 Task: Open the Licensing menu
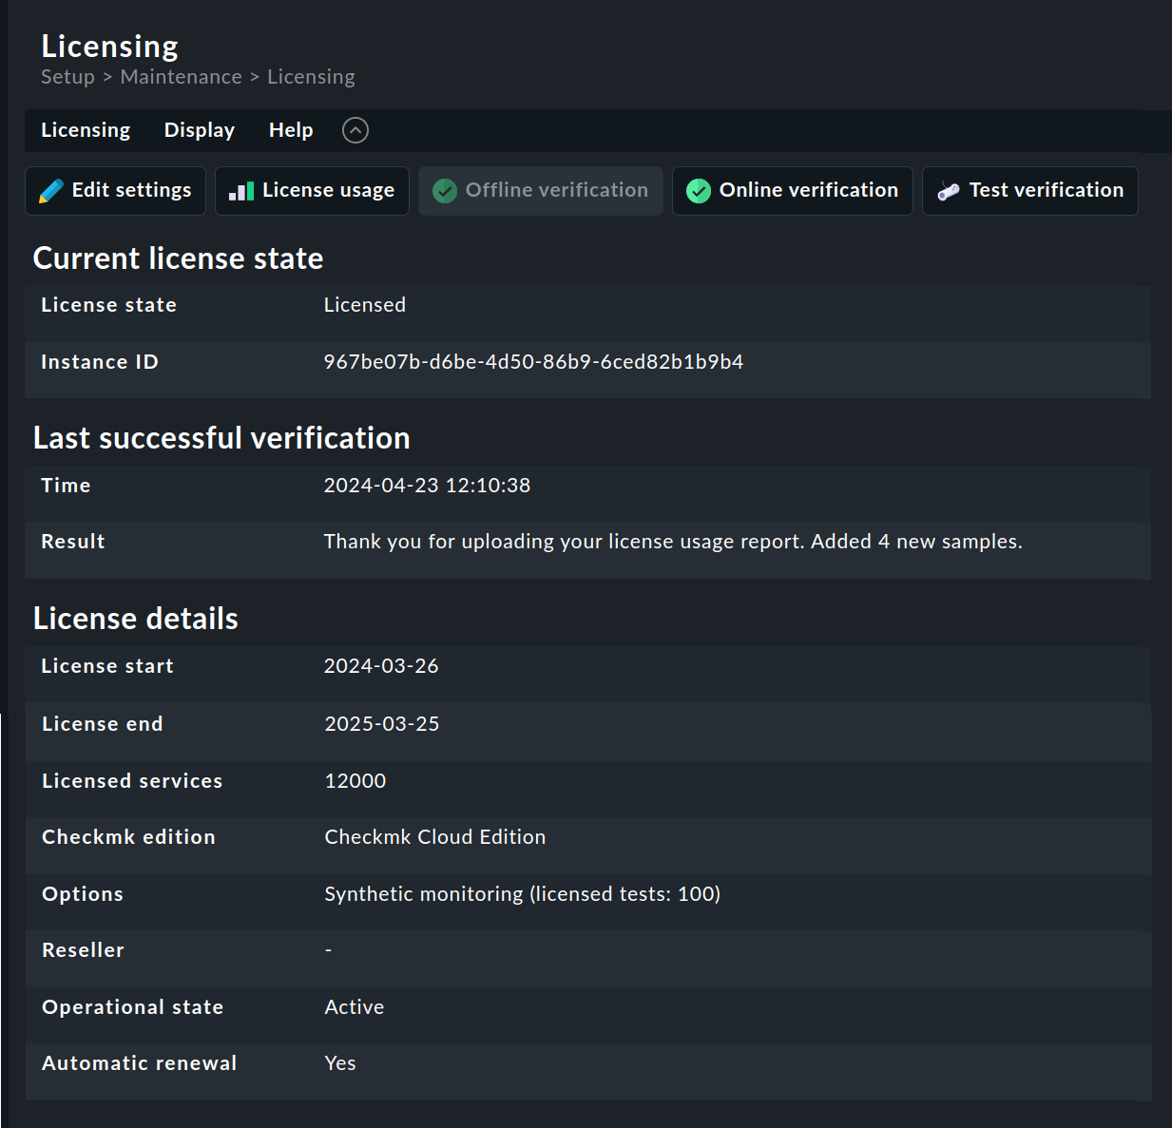pyautogui.click(x=86, y=130)
